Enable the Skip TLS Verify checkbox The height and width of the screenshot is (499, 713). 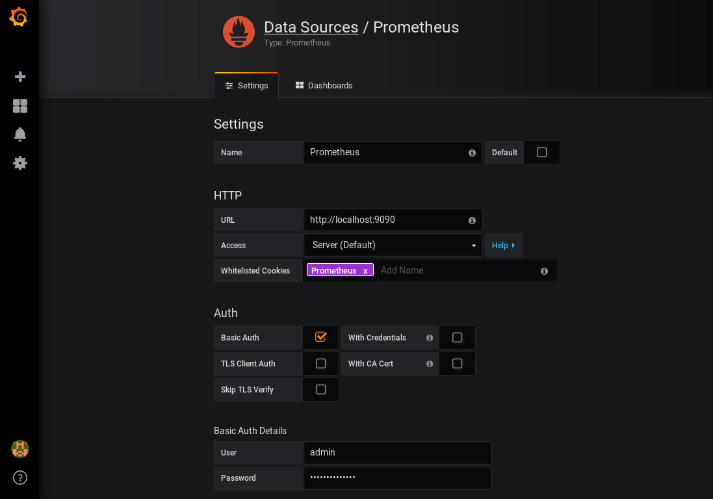click(x=320, y=389)
